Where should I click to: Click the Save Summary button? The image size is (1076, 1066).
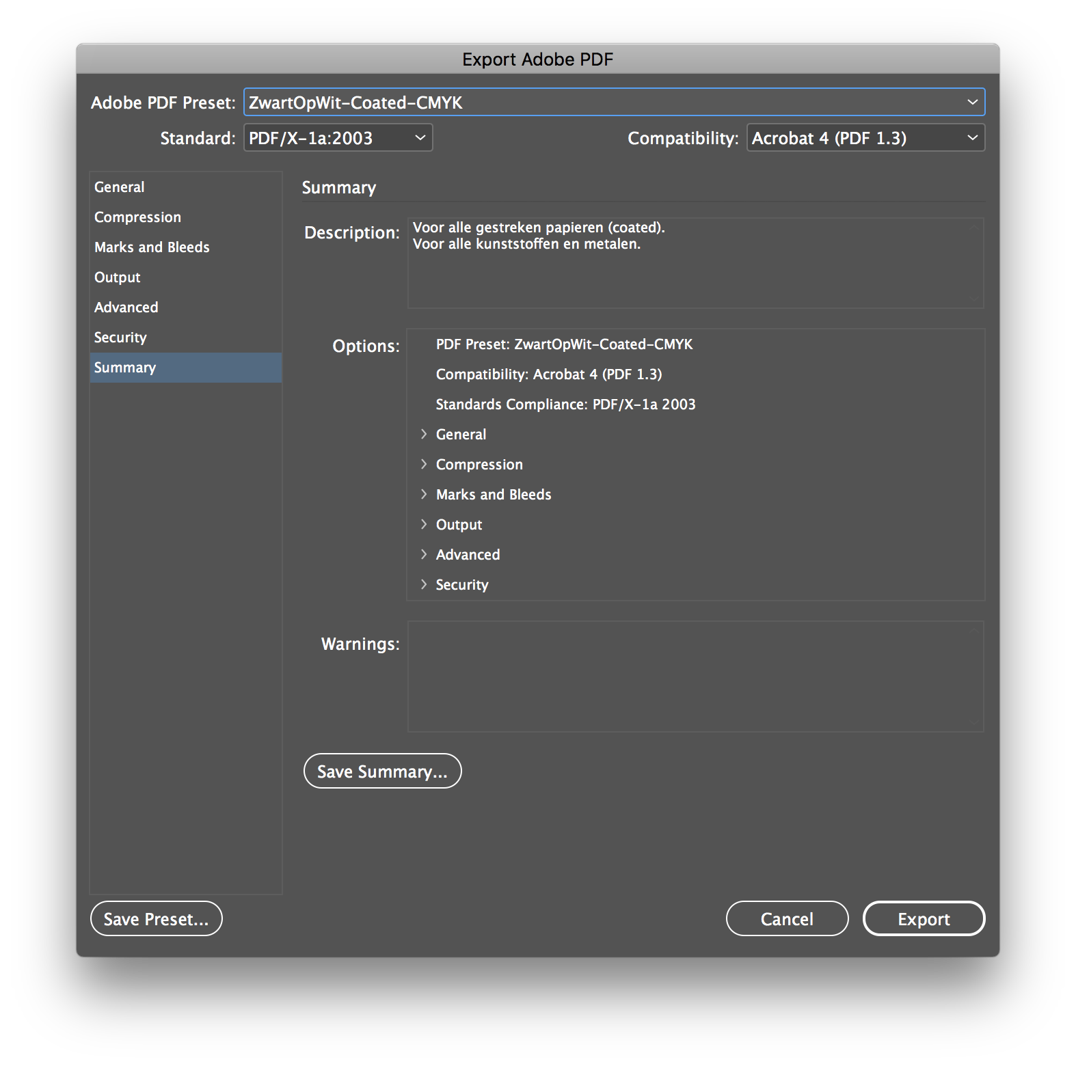[383, 771]
